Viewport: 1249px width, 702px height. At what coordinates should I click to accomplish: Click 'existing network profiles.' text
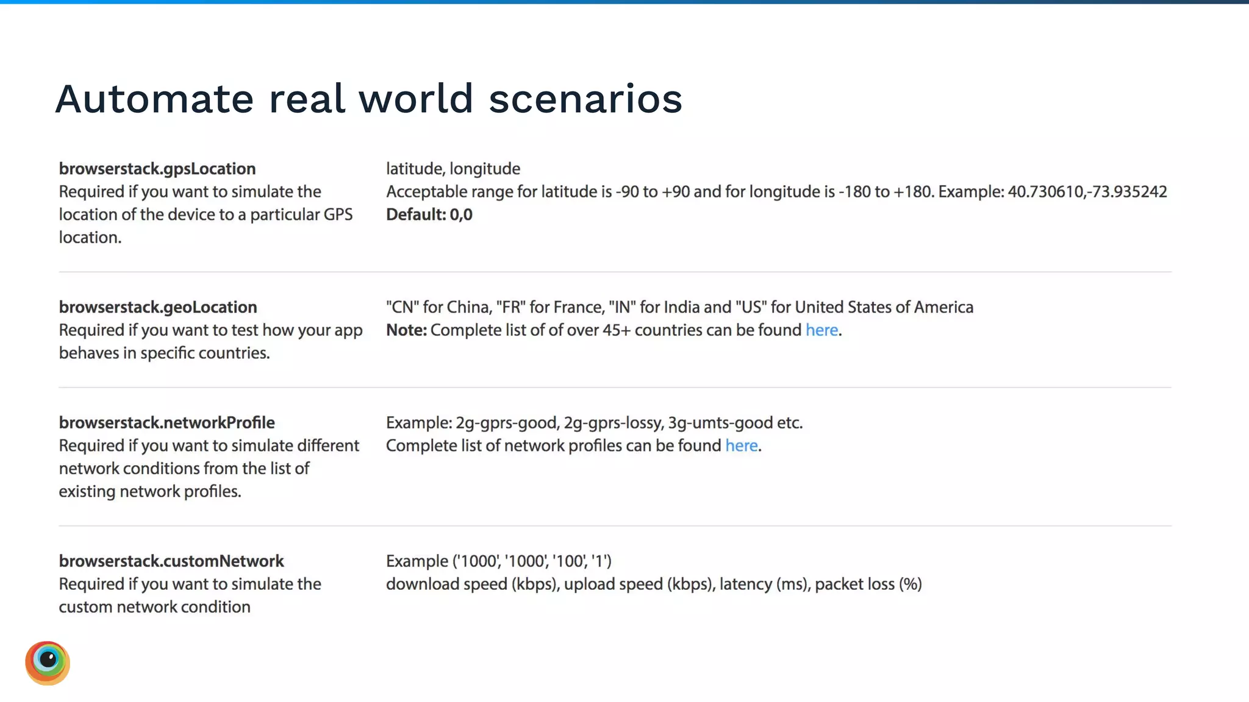pos(150,491)
